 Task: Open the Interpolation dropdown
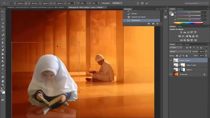pyautogui.click(x=117, y=3)
